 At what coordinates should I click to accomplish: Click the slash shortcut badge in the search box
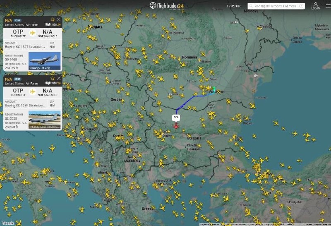302,6
